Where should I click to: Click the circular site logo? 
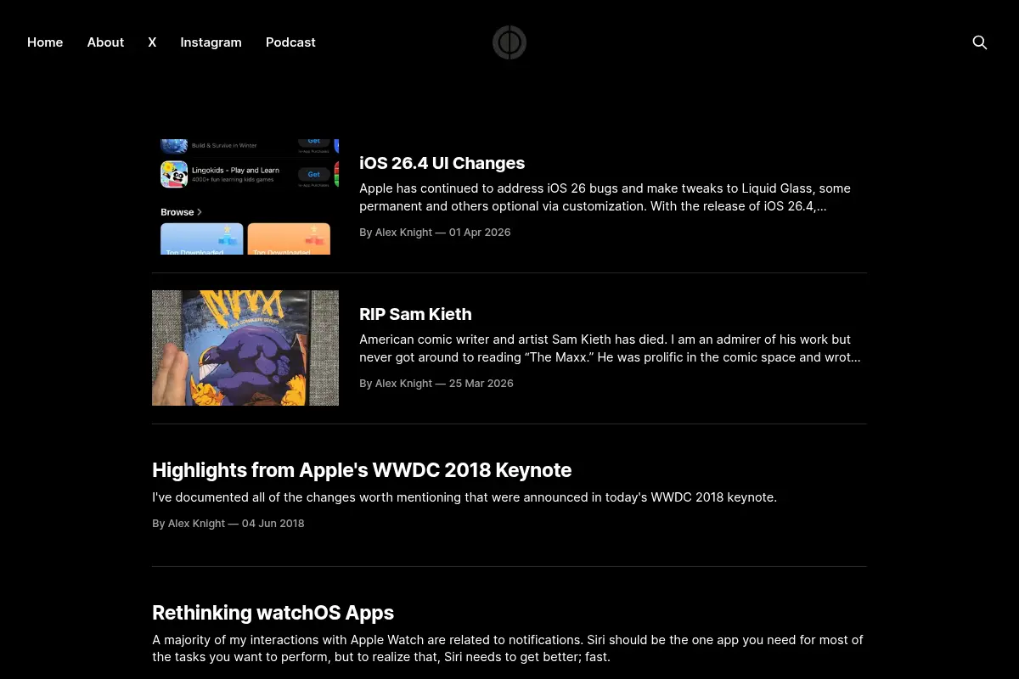coord(509,42)
